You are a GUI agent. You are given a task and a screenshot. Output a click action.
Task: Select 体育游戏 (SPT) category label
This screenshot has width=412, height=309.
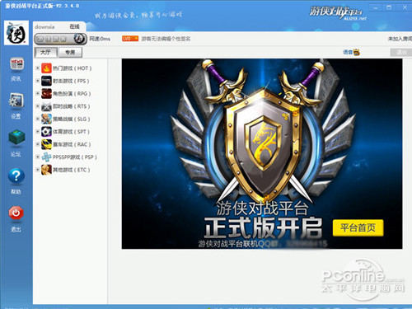[71, 132]
